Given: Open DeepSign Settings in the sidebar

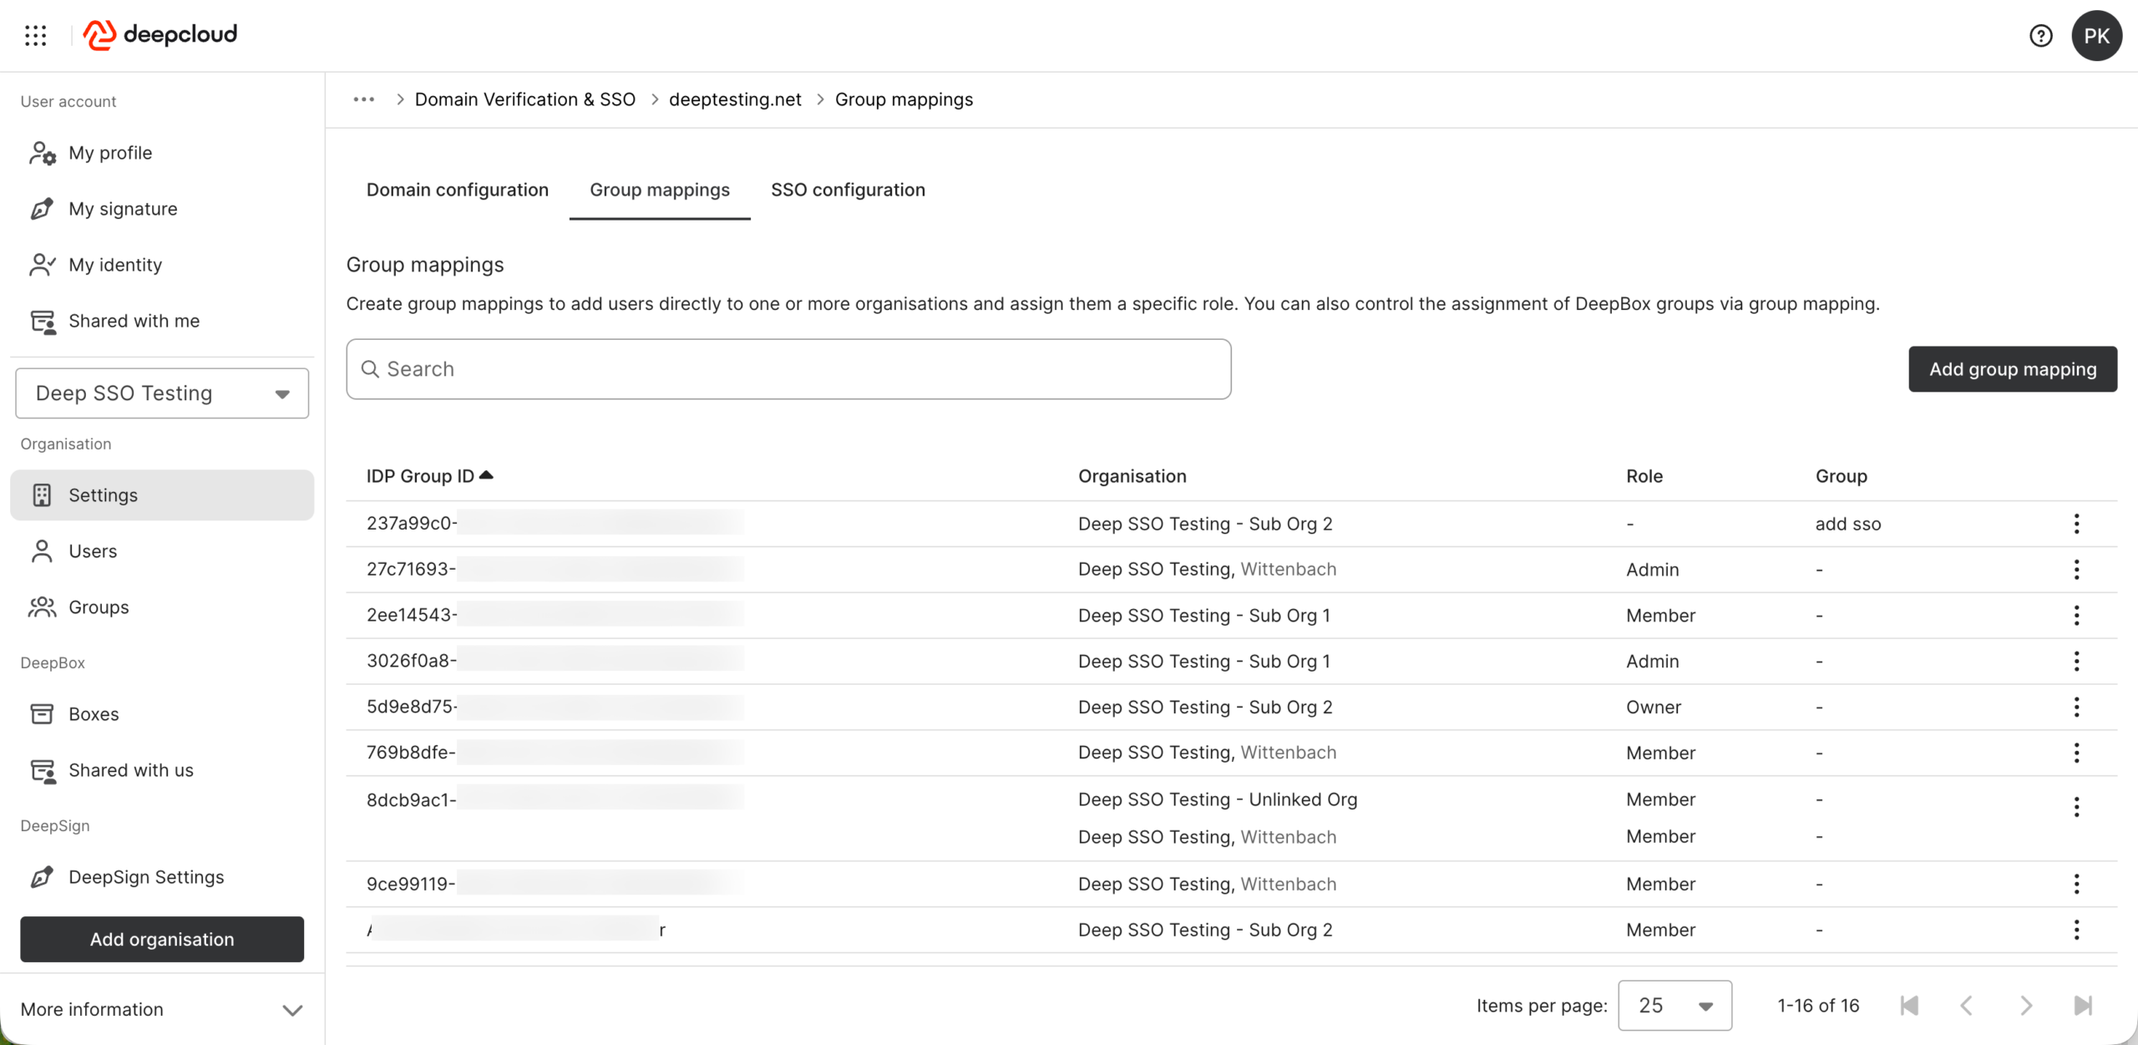Looking at the screenshot, I should 146,877.
